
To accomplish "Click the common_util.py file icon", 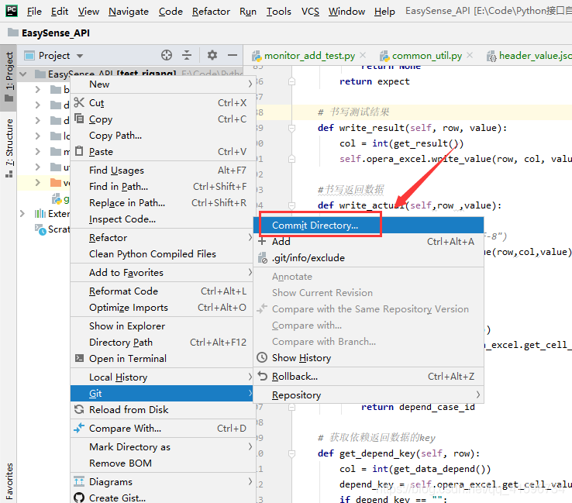I will pos(384,56).
